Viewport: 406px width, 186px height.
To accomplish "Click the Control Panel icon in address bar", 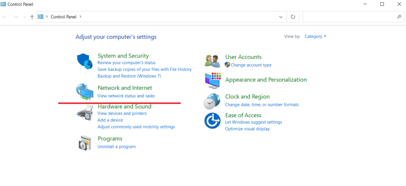I will [40, 17].
